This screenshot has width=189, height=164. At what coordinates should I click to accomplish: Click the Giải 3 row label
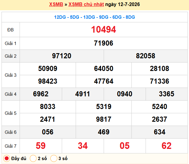click(11, 75)
